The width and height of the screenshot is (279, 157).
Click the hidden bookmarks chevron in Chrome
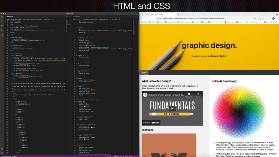tap(262, 22)
